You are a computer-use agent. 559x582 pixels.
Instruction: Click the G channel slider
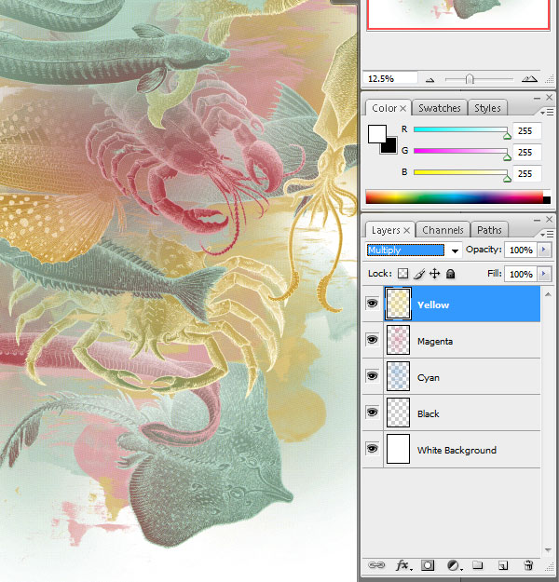point(460,151)
